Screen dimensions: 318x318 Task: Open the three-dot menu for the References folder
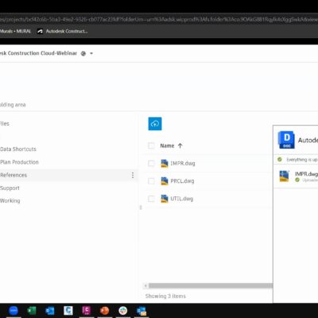[133, 175]
